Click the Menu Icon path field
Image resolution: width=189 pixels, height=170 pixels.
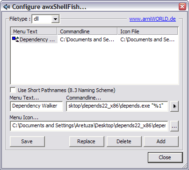pos(89,126)
